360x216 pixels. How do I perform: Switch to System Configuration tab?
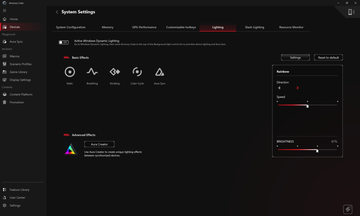click(71, 27)
